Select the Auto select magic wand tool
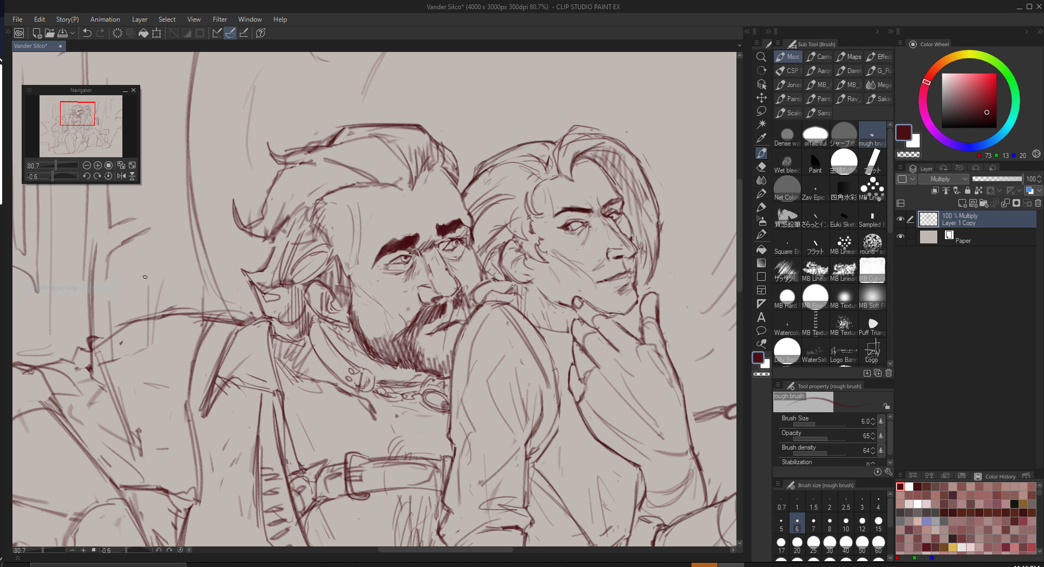1044x567 pixels. [761, 125]
